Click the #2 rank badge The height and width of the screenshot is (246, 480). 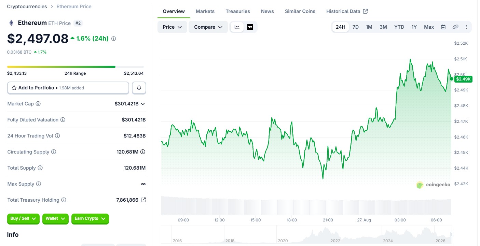click(x=78, y=23)
